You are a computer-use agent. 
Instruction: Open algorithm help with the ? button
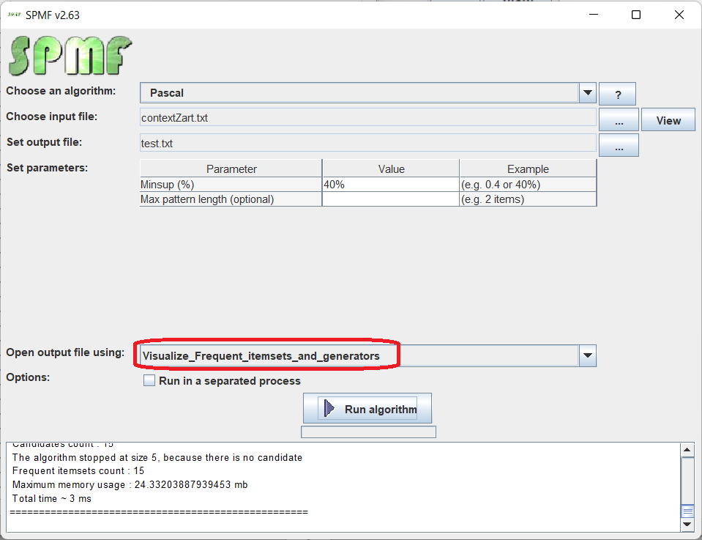point(617,95)
